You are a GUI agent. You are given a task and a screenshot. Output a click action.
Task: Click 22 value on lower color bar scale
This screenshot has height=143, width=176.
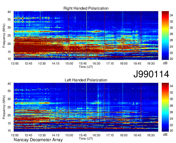click(x=171, y=125)
